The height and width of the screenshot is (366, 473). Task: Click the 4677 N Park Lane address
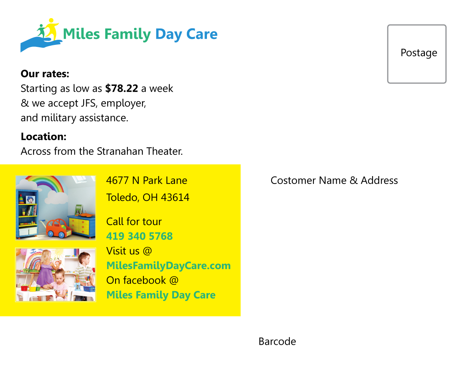[147, 180]
